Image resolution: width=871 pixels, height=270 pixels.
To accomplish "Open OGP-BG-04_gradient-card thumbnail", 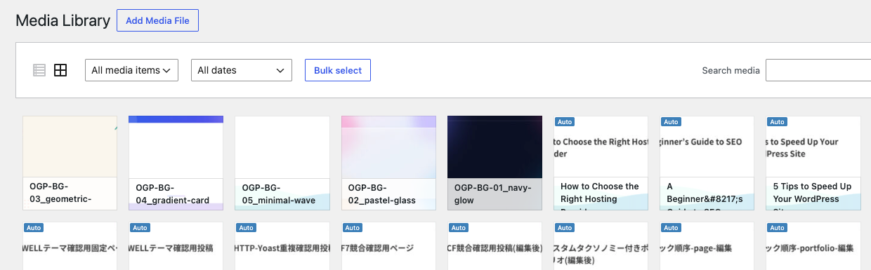I will click(176, 163).
